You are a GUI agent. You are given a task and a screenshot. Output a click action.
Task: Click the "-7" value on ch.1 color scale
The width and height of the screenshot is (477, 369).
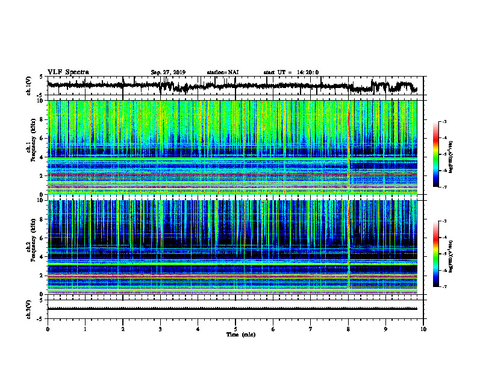click(444, 187)
